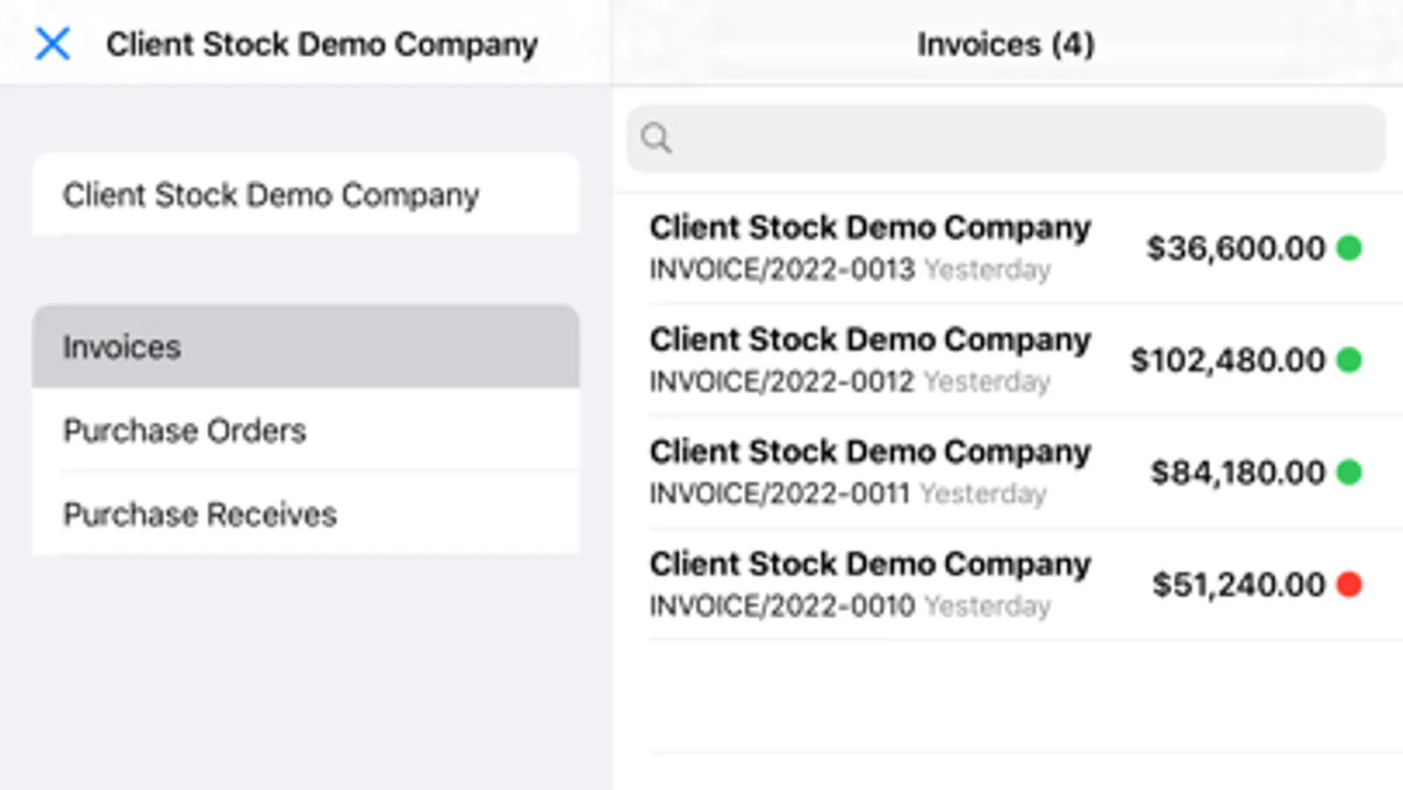Click the $51,240.00 invoice amount
This screenshot has width=1403, height=790.
(1238, 585)
